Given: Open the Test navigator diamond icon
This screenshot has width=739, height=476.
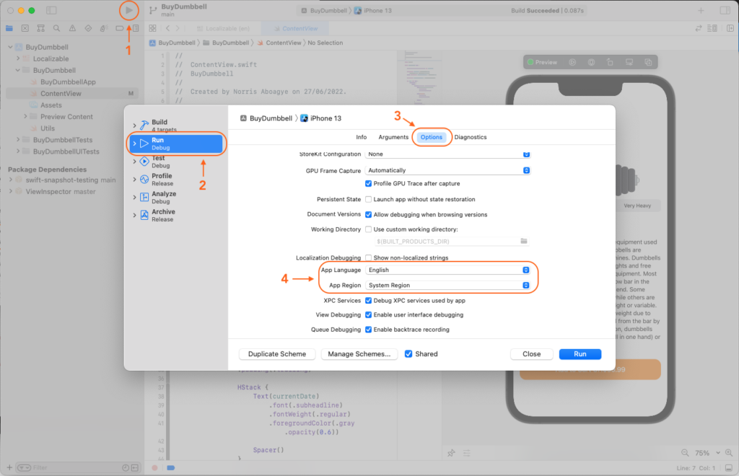Looking at the screenshot, I should [88, 28].
